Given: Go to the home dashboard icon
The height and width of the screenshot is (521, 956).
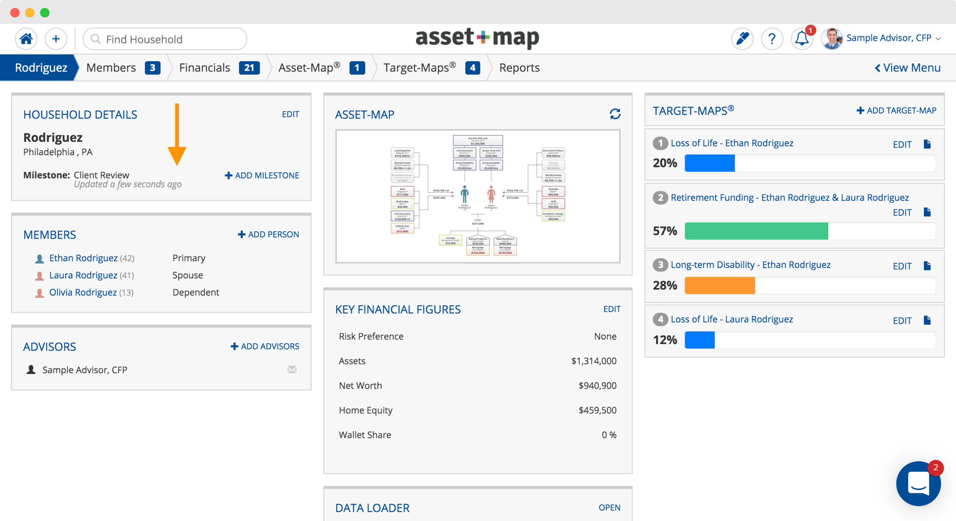Looking at the screenshot, I should click(26, 39).
